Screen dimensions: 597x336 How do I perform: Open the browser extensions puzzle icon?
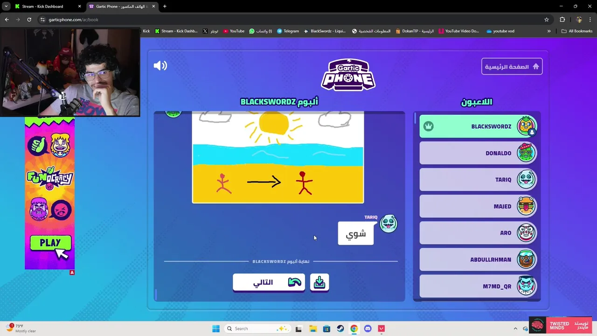tap(562, 20)
